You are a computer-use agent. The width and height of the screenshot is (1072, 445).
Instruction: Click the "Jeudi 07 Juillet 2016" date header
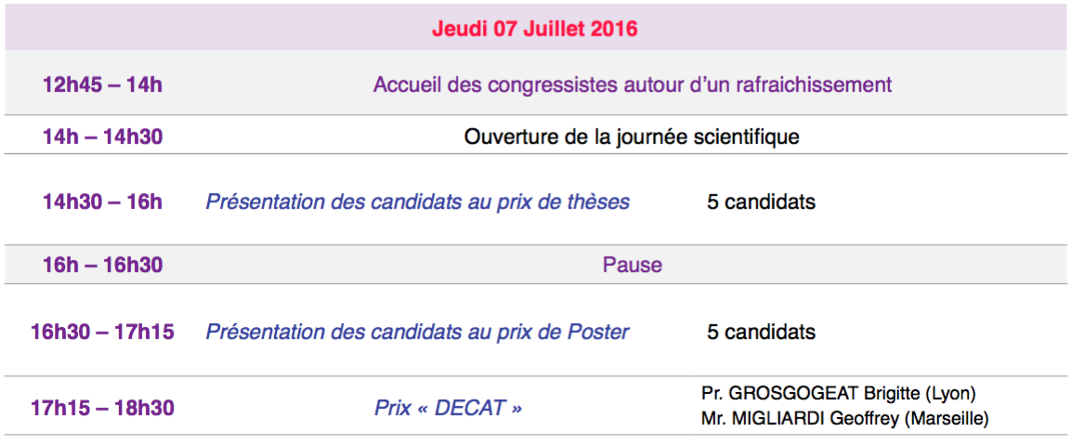point(534,29)
